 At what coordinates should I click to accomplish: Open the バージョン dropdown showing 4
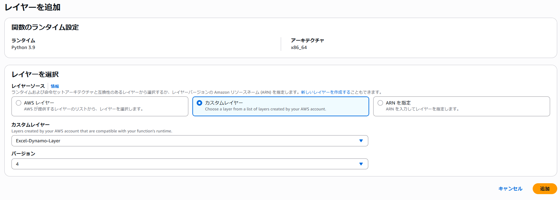click(190, 164)
